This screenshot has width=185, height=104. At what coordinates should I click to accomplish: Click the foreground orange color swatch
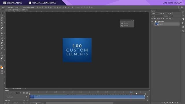1,67
